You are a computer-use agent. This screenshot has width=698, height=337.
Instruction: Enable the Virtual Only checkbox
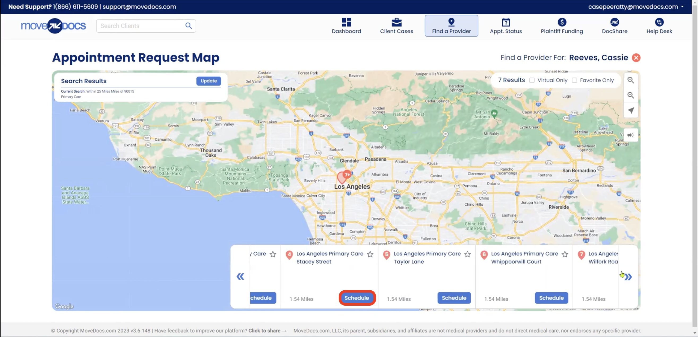(x=532, y=80)
